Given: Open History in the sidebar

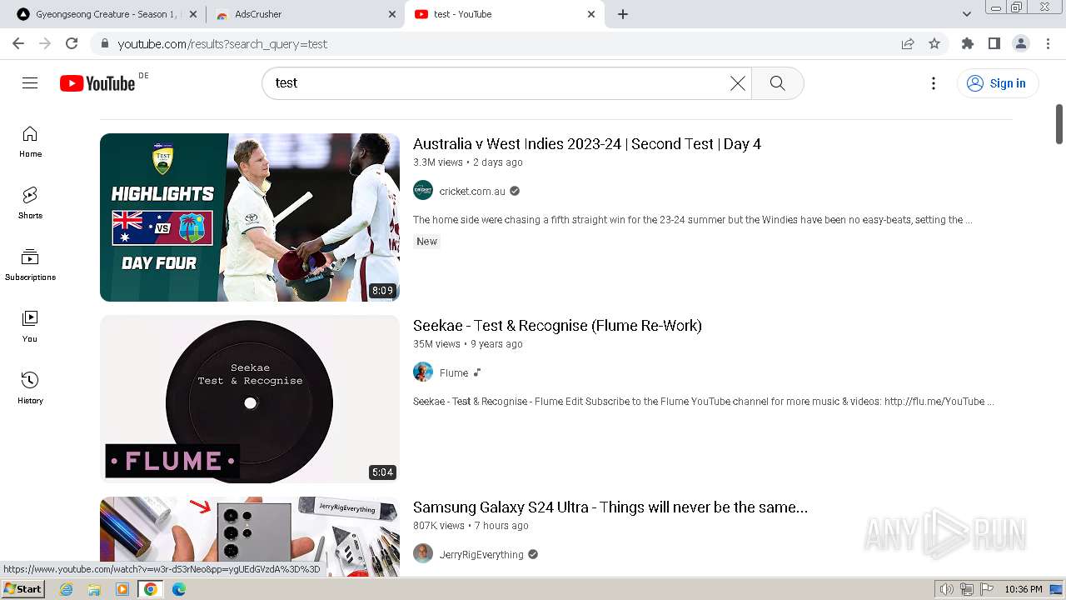Looking at the screenshot, I should pos(30,388).
